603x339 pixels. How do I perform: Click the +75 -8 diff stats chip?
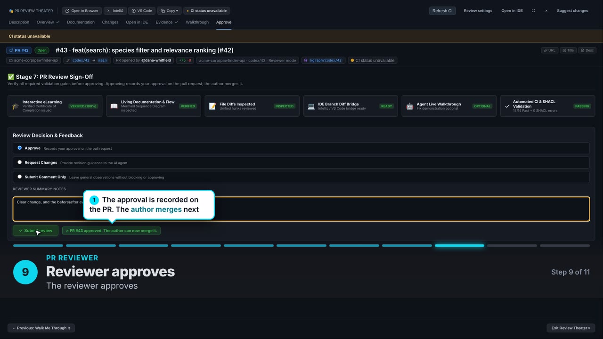coord(185,60)
